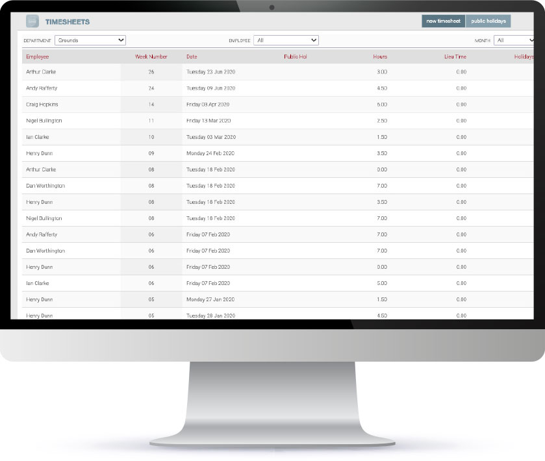Viewport: 545px width, 461px height.
Task: Sort by the Employee column header
Action: click(x=37, y=56)
